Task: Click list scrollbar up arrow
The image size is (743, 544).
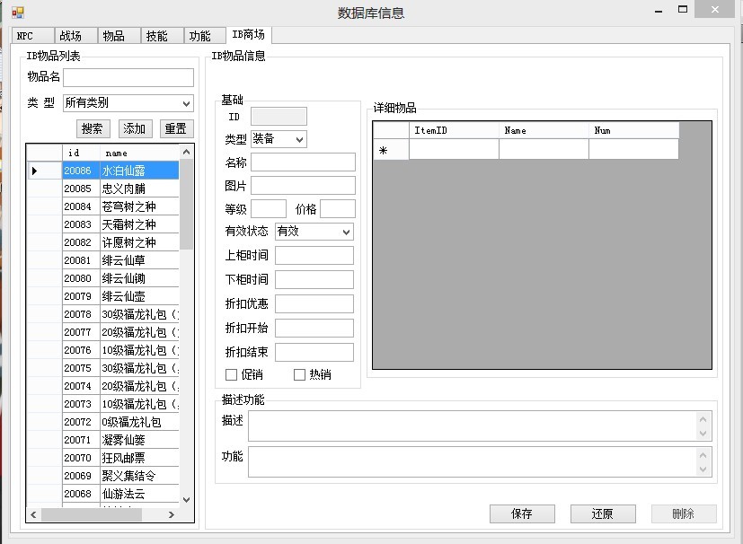Action: [x=186, y=152]
